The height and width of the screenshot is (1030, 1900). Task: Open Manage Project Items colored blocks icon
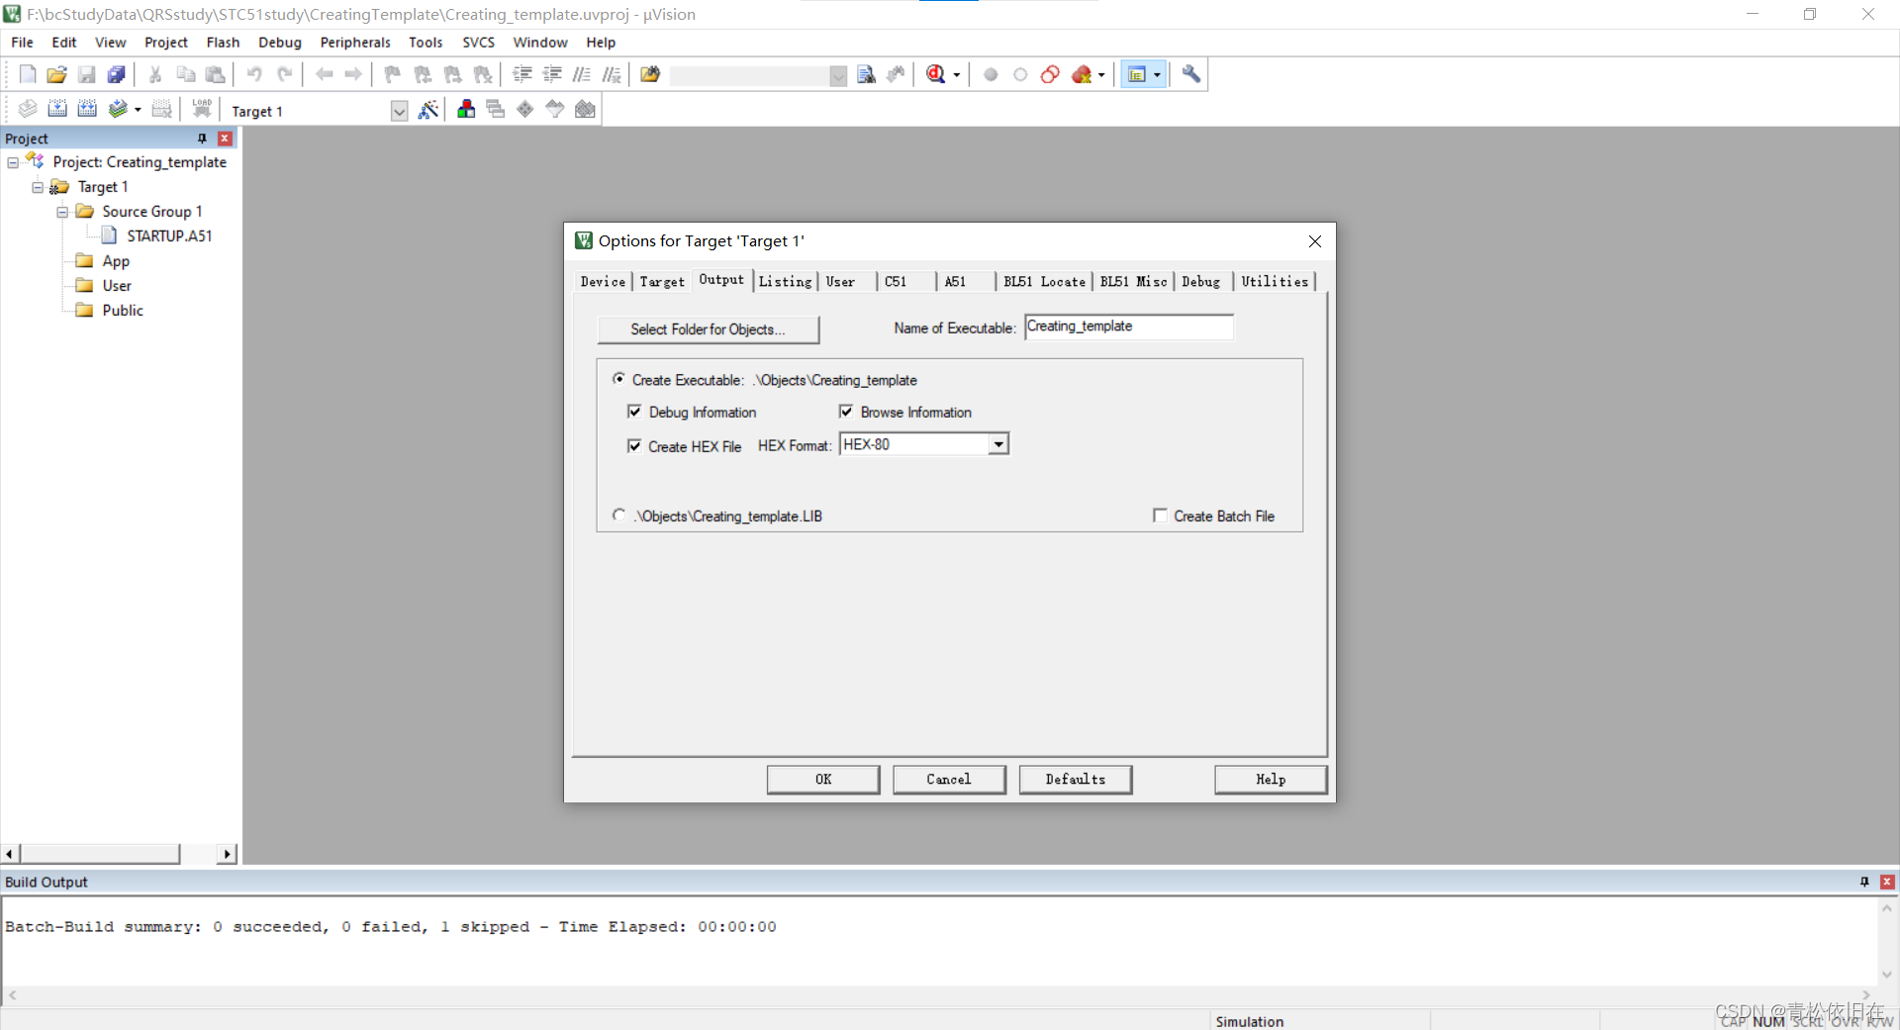point(466,109)
